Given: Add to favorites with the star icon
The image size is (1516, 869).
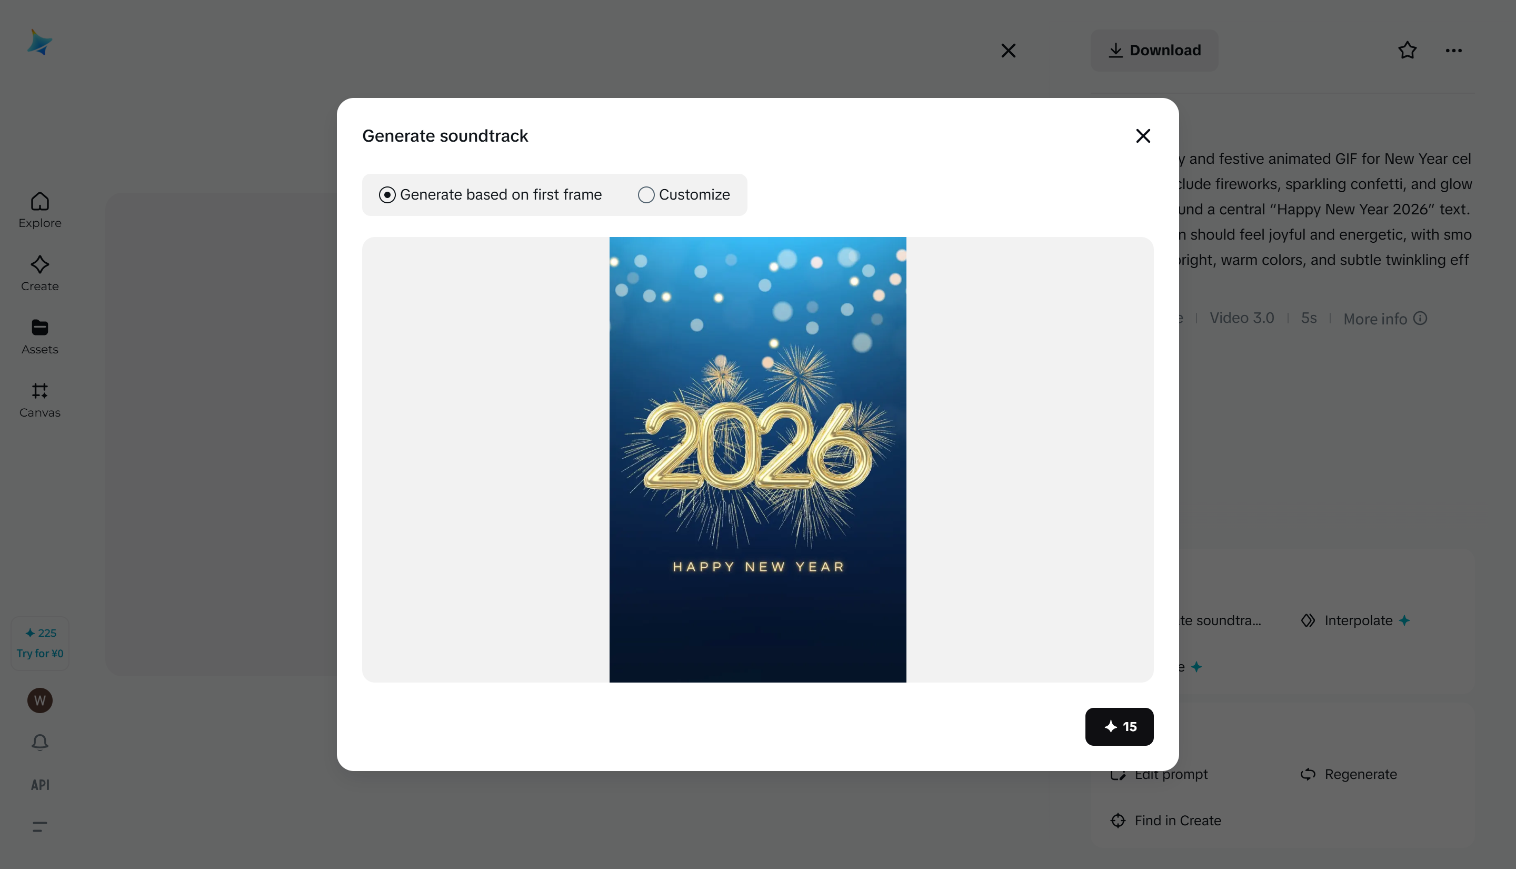Looking at the screenshot, I should (1407, 50).
